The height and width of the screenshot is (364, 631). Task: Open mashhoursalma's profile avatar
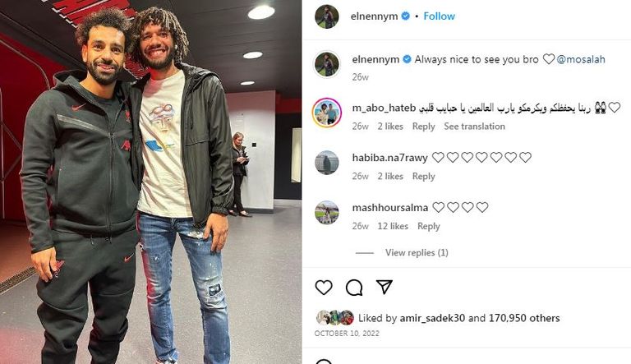pos(327,212)
